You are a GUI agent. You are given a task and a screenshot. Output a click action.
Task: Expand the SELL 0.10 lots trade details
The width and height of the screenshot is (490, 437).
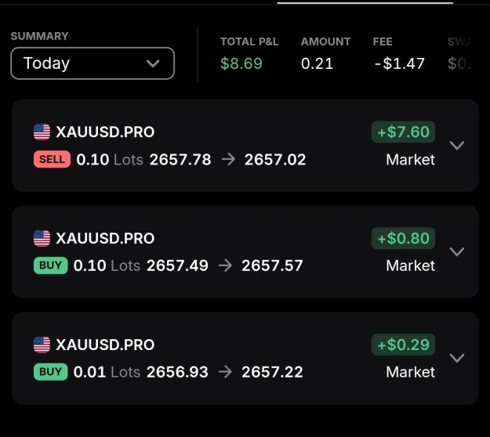pyautogui.click(x=456, y=145)
